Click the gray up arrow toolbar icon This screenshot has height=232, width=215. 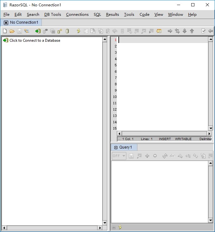coord(192,31)
